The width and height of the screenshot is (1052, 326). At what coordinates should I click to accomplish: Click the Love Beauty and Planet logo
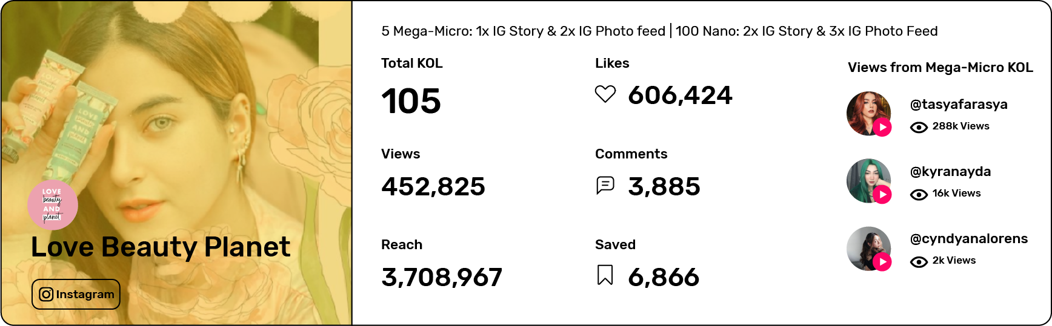pos(53,205)
